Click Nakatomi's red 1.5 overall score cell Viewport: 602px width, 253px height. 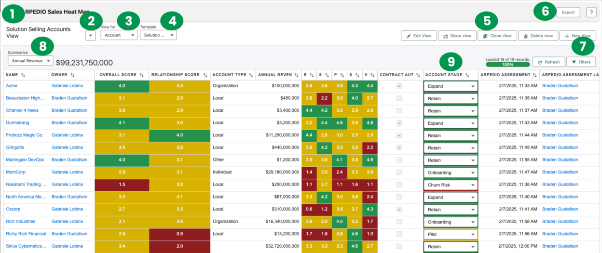pos(122,185)
